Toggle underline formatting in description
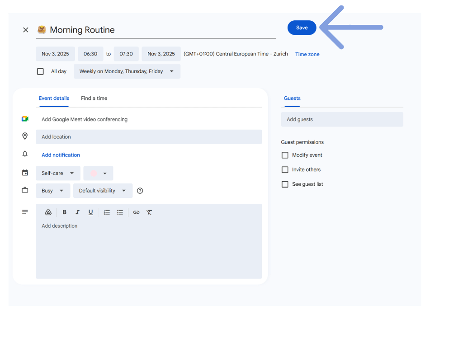This screenshot has width=463, height=347. pyautogui.click(x=90, y=212)
